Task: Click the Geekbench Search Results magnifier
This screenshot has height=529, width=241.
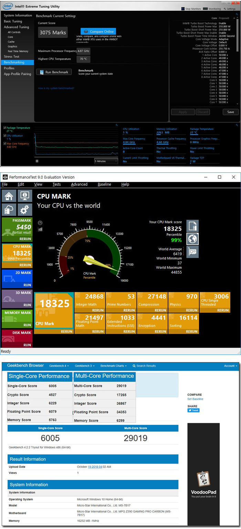Action: [134, 366]
